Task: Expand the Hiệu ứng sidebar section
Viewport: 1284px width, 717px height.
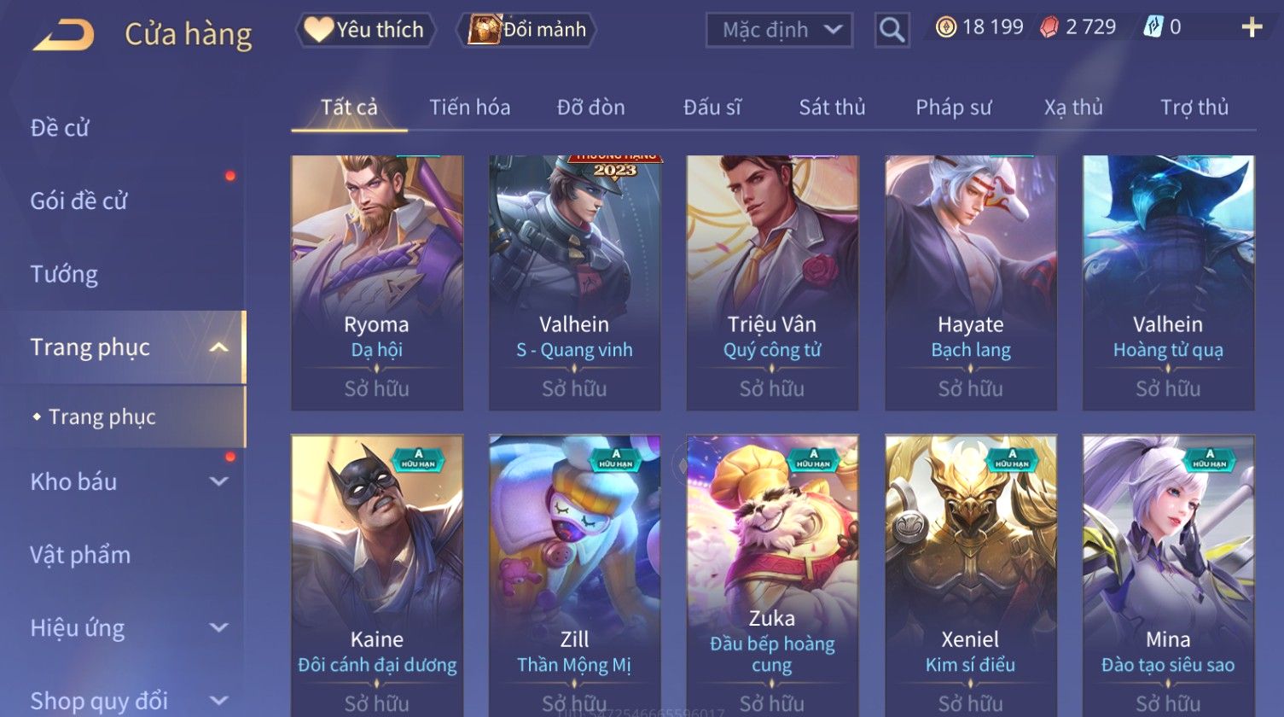Action: pyautogui.click(x=219, y=628)
